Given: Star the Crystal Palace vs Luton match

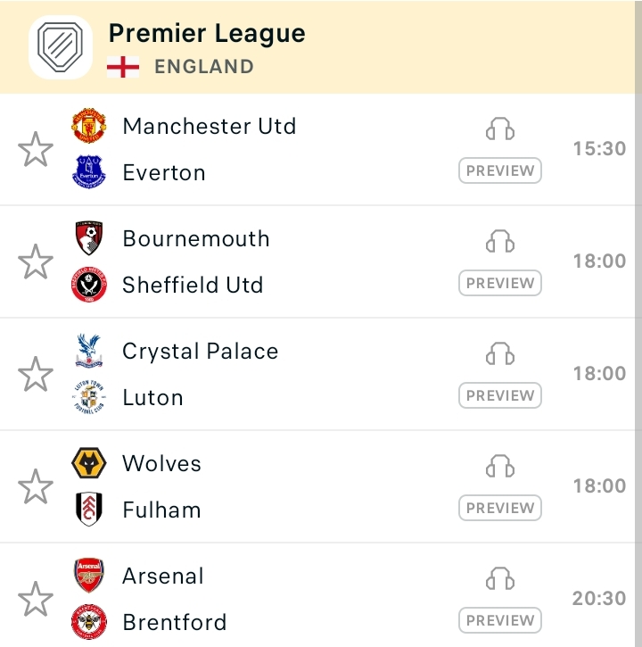Looking at the screenshot, I should tap(36, 374).
